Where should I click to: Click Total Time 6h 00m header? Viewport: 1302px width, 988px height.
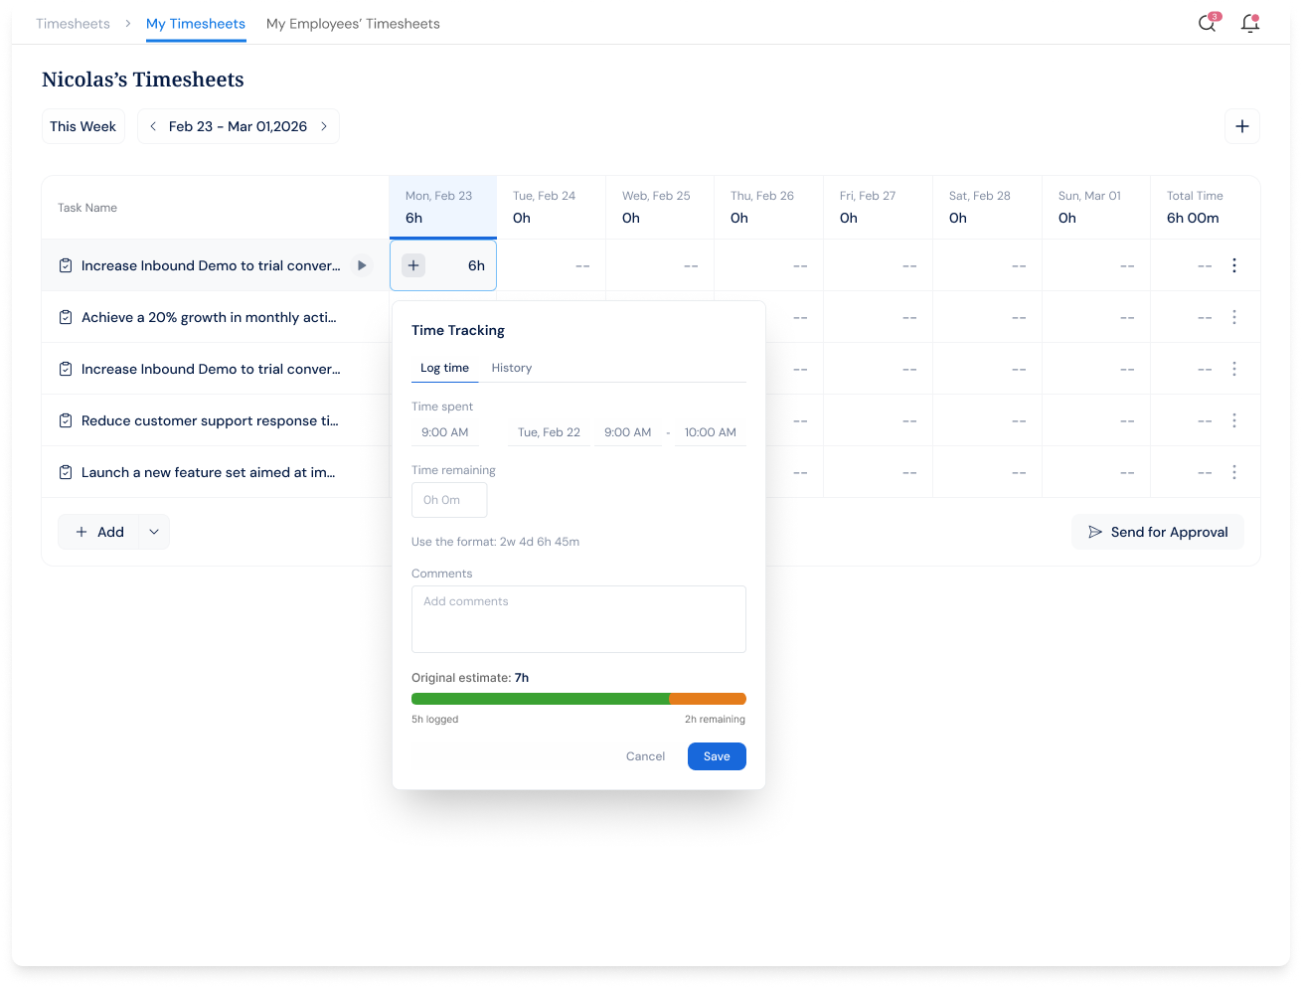click(x=1206, y=207)
